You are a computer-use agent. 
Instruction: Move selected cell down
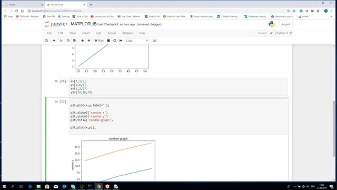coord(89,41)
